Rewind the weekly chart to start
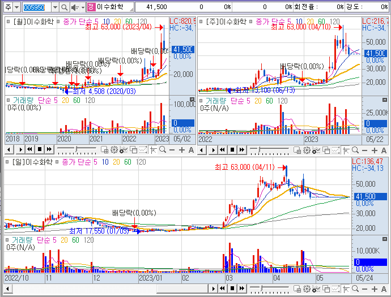Screen dimensions: 391x297 click(x=223, y=150)
